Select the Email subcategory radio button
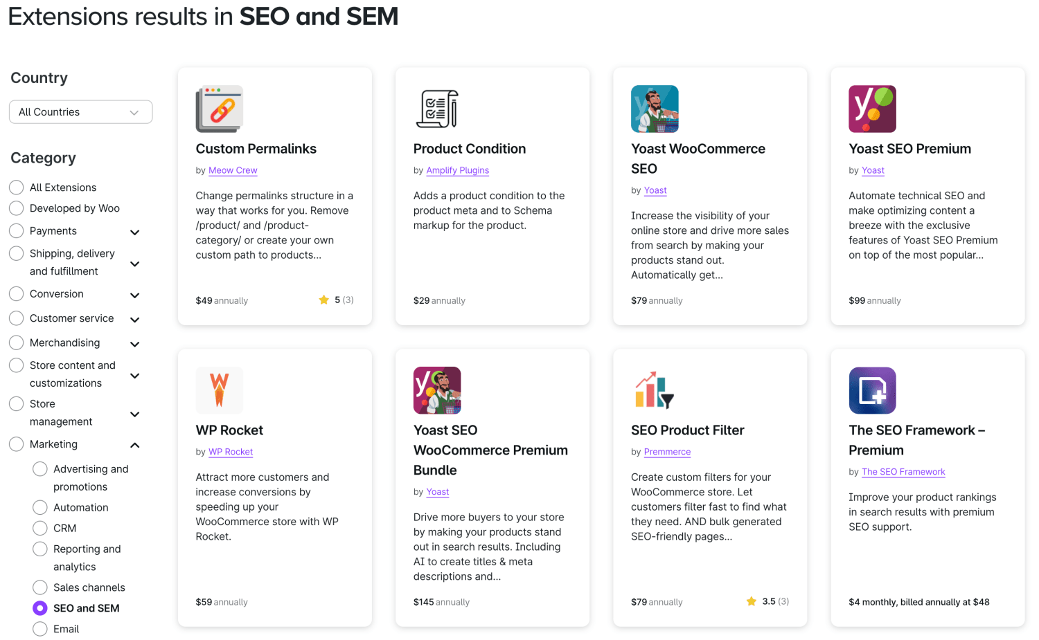The height and width of the screenshot is (640, 1039). pos(39,628)
